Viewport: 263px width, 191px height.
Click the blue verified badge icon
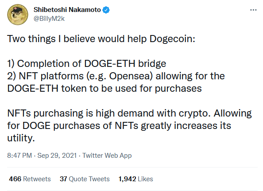click(x=106, y=10)
